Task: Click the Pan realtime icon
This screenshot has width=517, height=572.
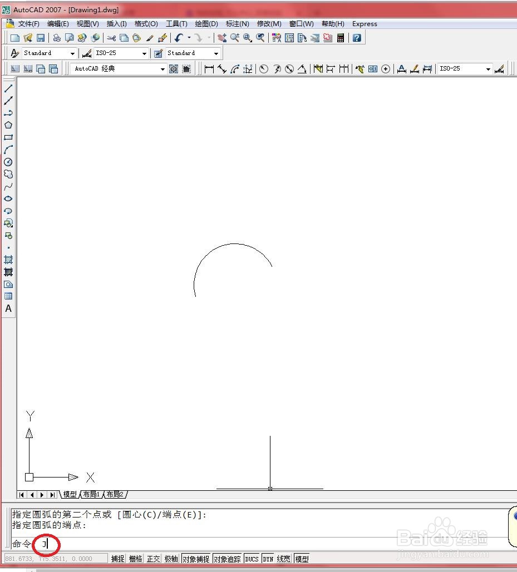Action: pos(221,38)
